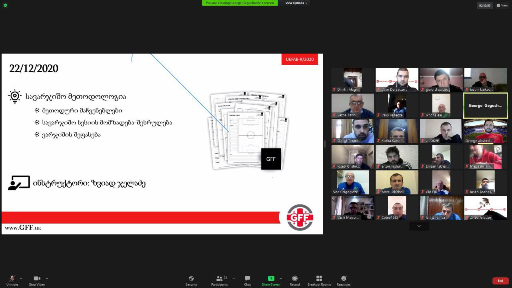This screenshot has height=288, width=512.
Task: Open the Security shield options
Action: tap(191, 278)
